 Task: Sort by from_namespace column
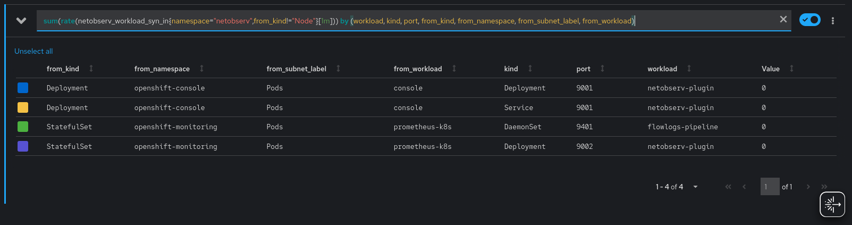point(201,69)
